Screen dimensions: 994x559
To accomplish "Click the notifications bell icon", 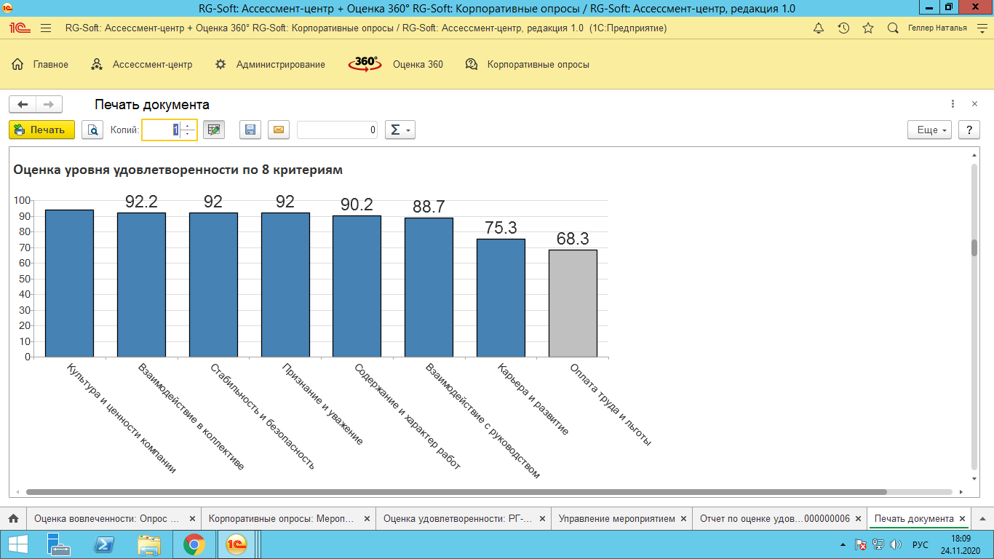I will click(819, 28).
